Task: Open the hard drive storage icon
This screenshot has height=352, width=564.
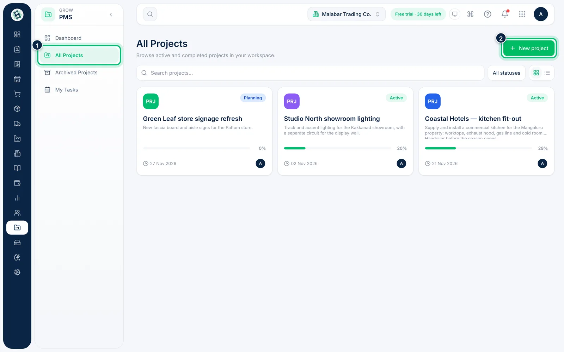Action: point(17,243)
